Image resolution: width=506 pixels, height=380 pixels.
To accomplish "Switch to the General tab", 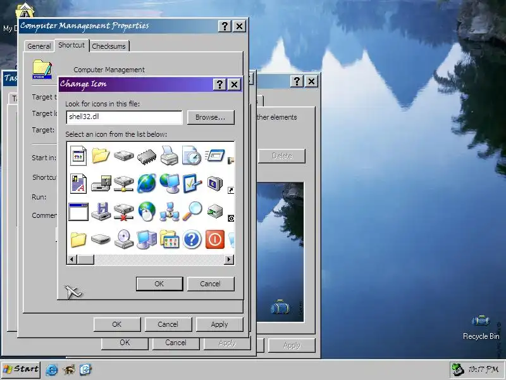I will (39, 46).
